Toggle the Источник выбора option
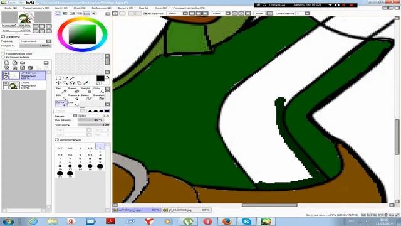The image size is (401, 226). coord(3,57)
